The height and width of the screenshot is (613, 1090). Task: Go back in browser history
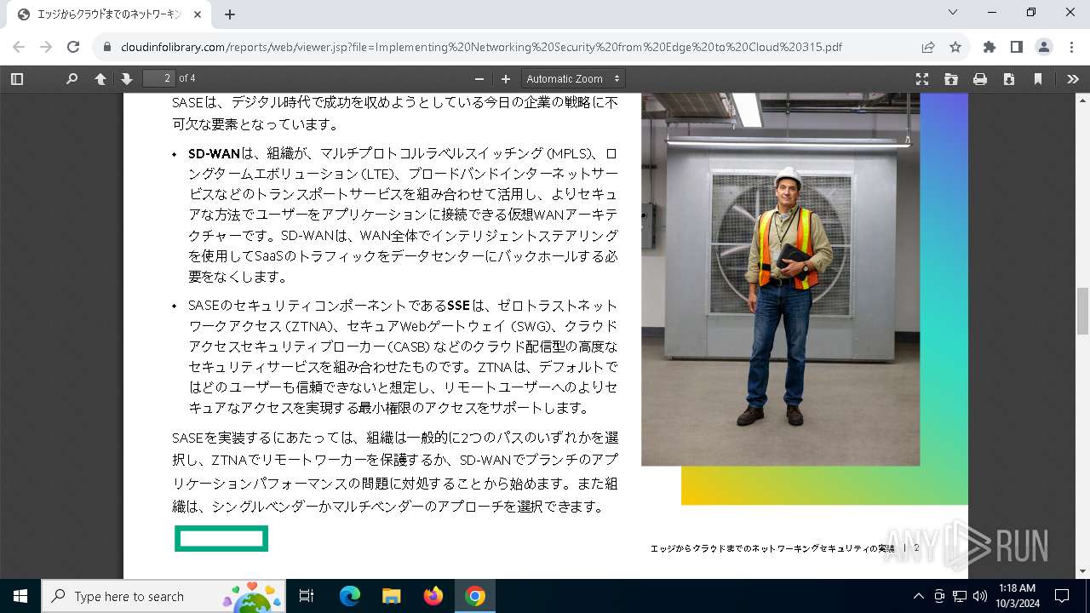tap(19, 47)
